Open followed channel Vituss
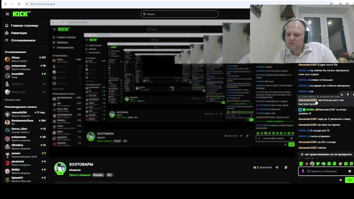This screenshot has width=354, height=199. click(x=25, y=59)
